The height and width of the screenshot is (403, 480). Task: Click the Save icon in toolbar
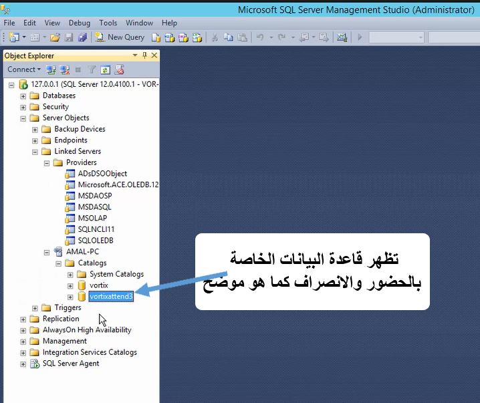click(x=69, y=37)
